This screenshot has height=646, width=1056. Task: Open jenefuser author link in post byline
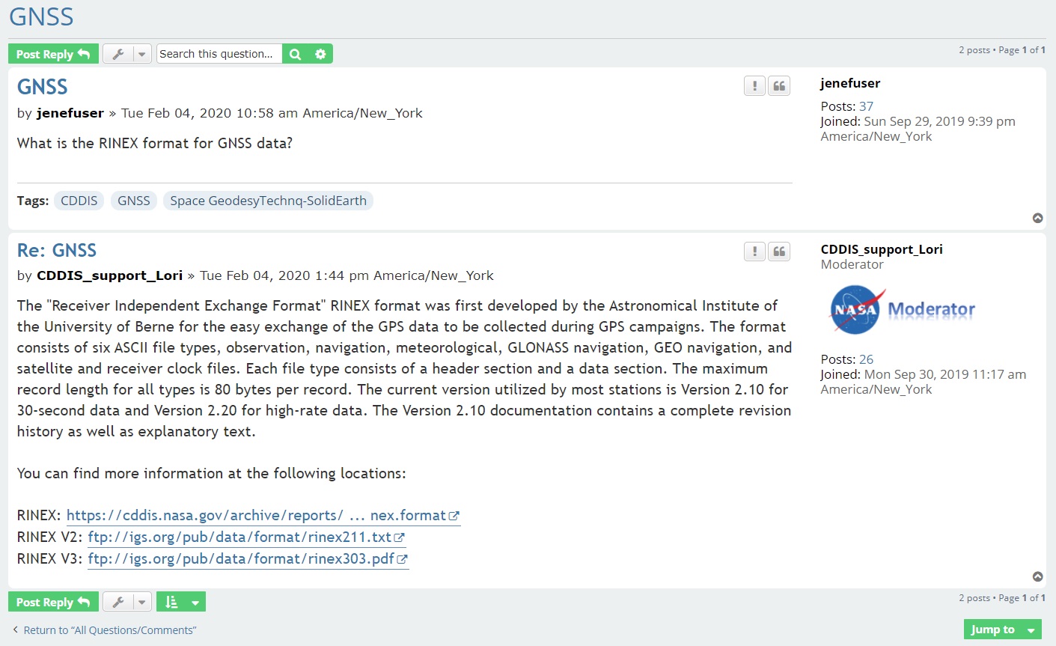[70, 113]
